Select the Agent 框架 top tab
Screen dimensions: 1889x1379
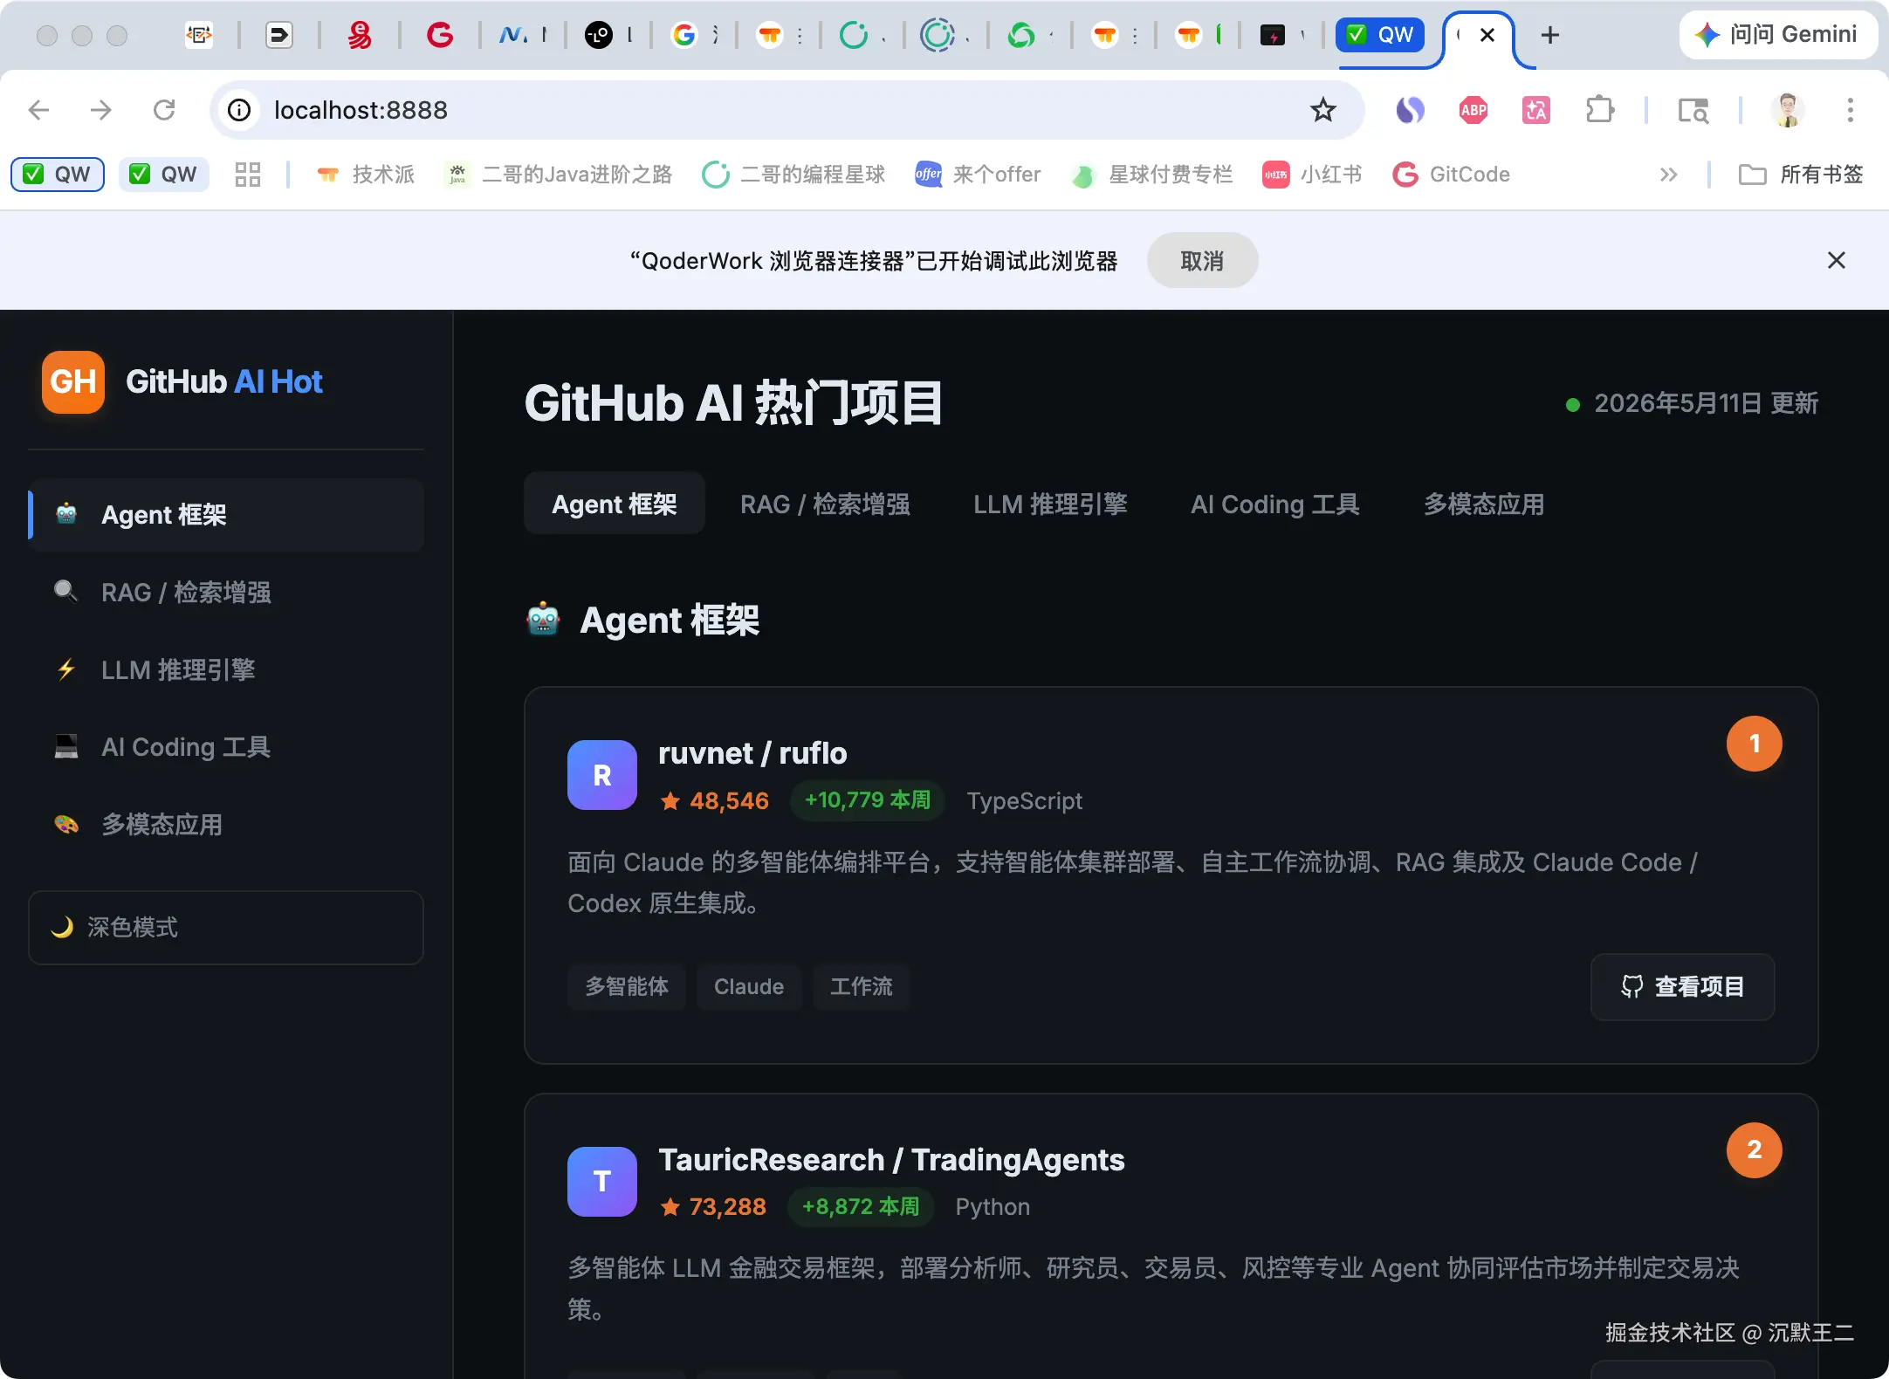coord(615,504)
